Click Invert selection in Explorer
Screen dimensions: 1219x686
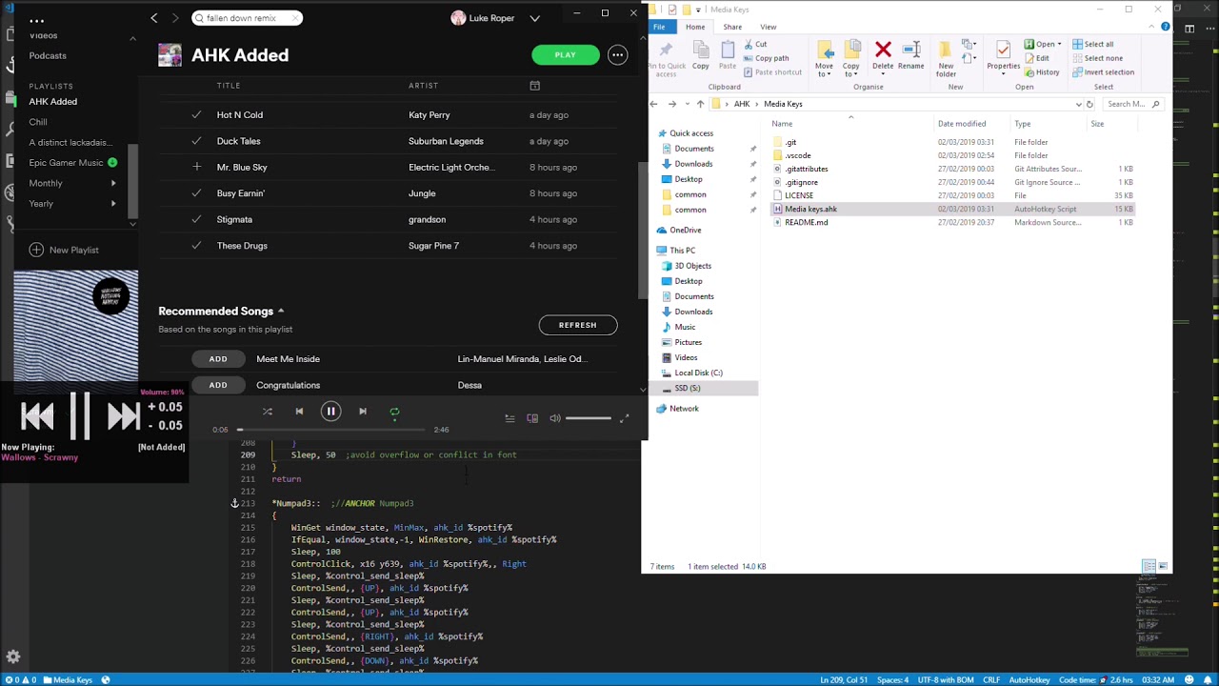click(x=1103, y=72)
